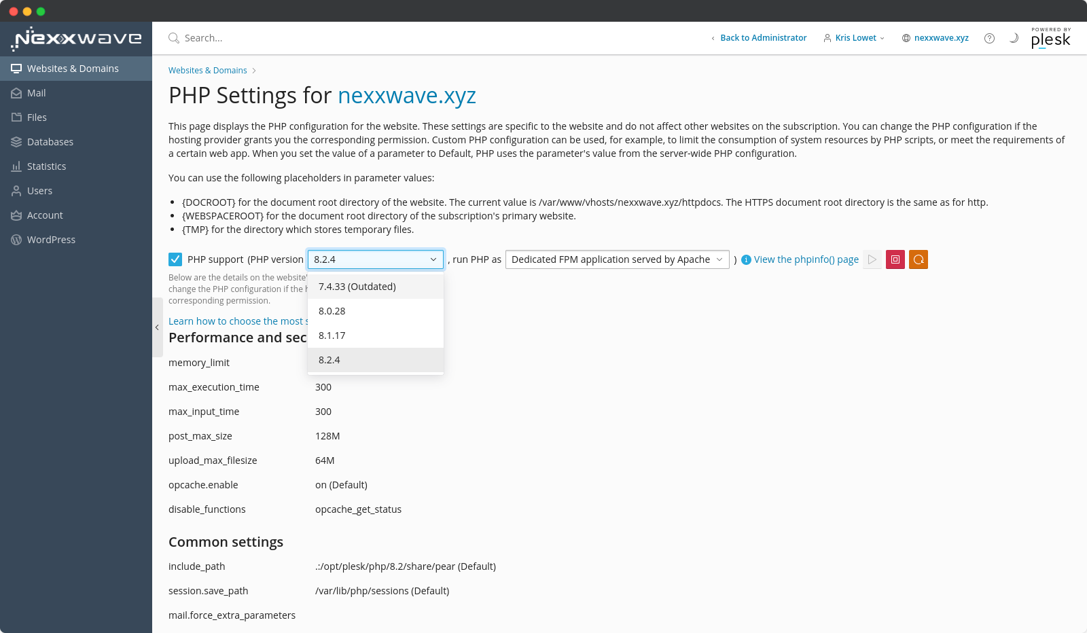Click the orange restart PHP service icon

919,259
